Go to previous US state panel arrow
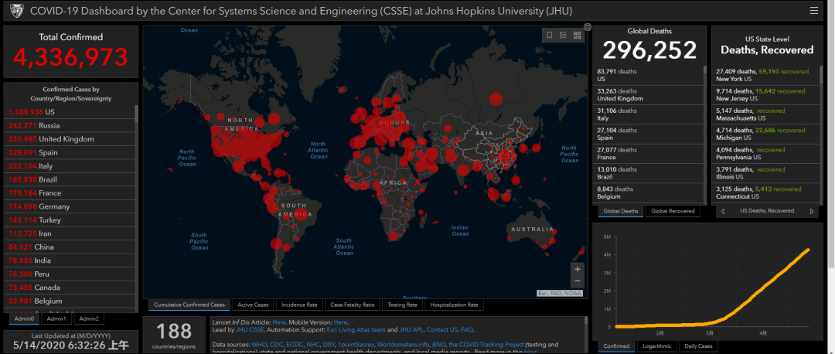The height and width of the screenshot is (354, 835). coord(722,211)
